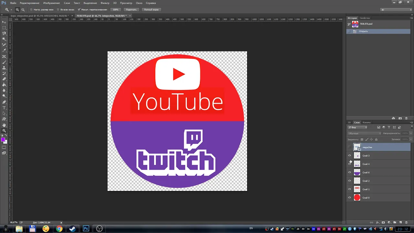The image size is (414, 233).
Task: Select the Paint Bucket tool
Action: [4, 85]
